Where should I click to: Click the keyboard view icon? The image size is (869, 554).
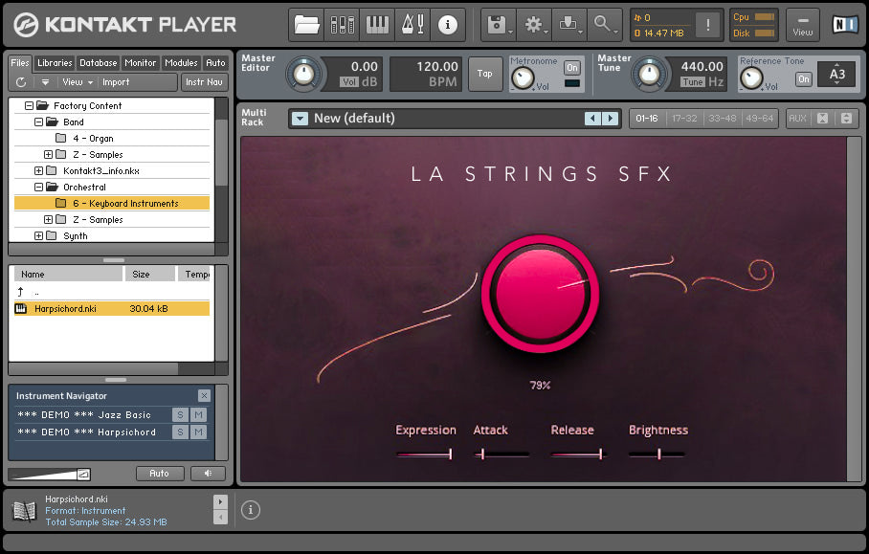(378, 25)
